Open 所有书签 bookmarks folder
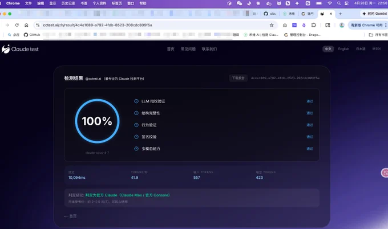Viewport: 388px width, 229px height. [x=378, y=35]
